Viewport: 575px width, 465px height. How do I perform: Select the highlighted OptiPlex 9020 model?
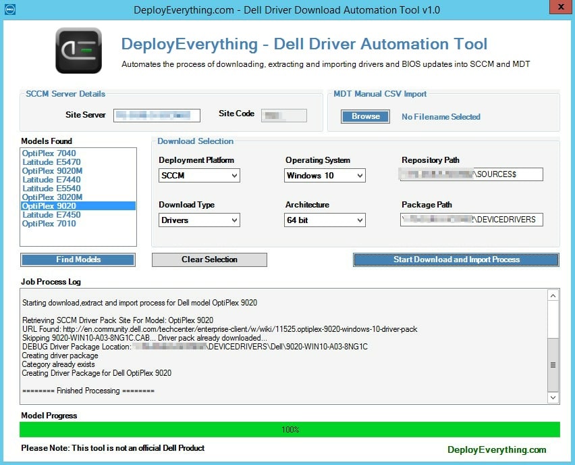coord(78,206)
